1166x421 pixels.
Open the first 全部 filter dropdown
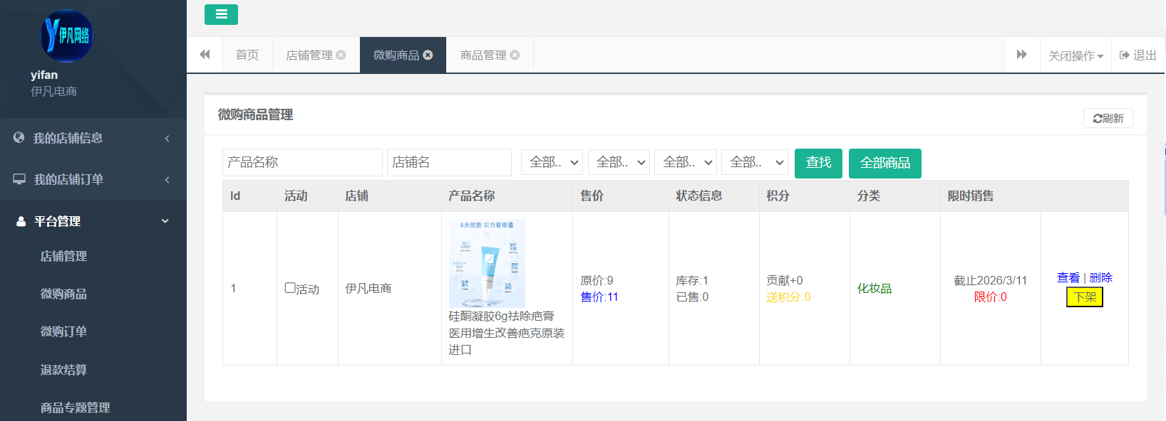coord(552,163)
